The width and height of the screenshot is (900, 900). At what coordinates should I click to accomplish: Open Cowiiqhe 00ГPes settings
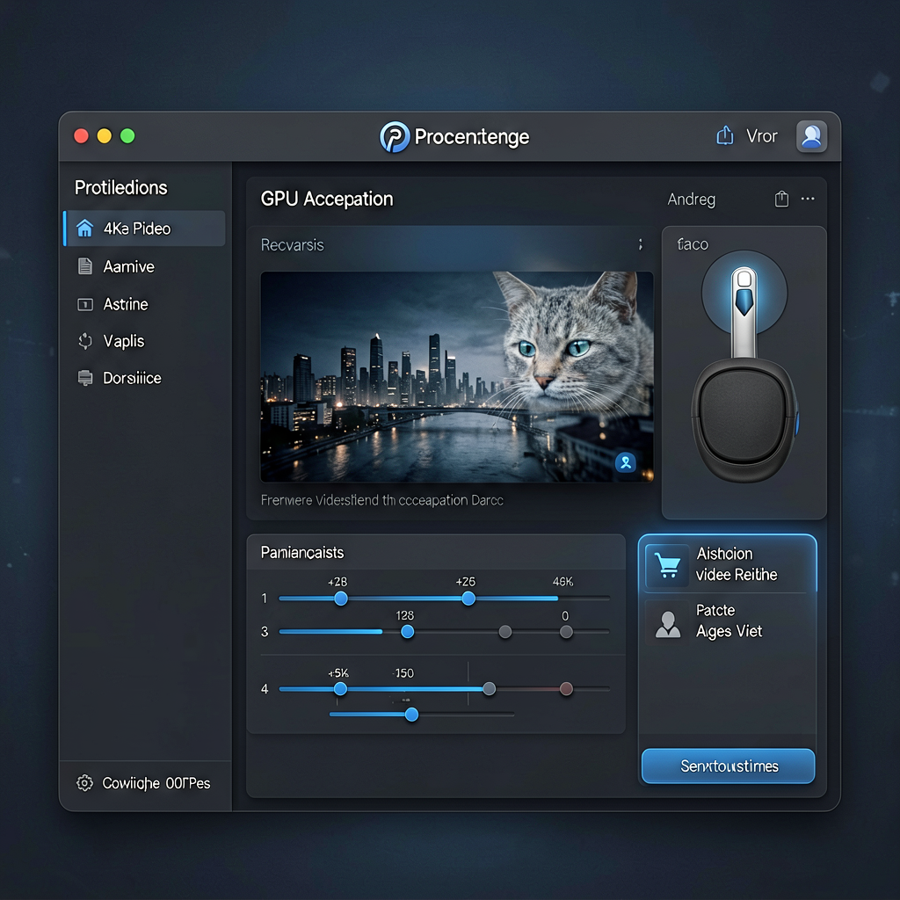click(145, 783)
